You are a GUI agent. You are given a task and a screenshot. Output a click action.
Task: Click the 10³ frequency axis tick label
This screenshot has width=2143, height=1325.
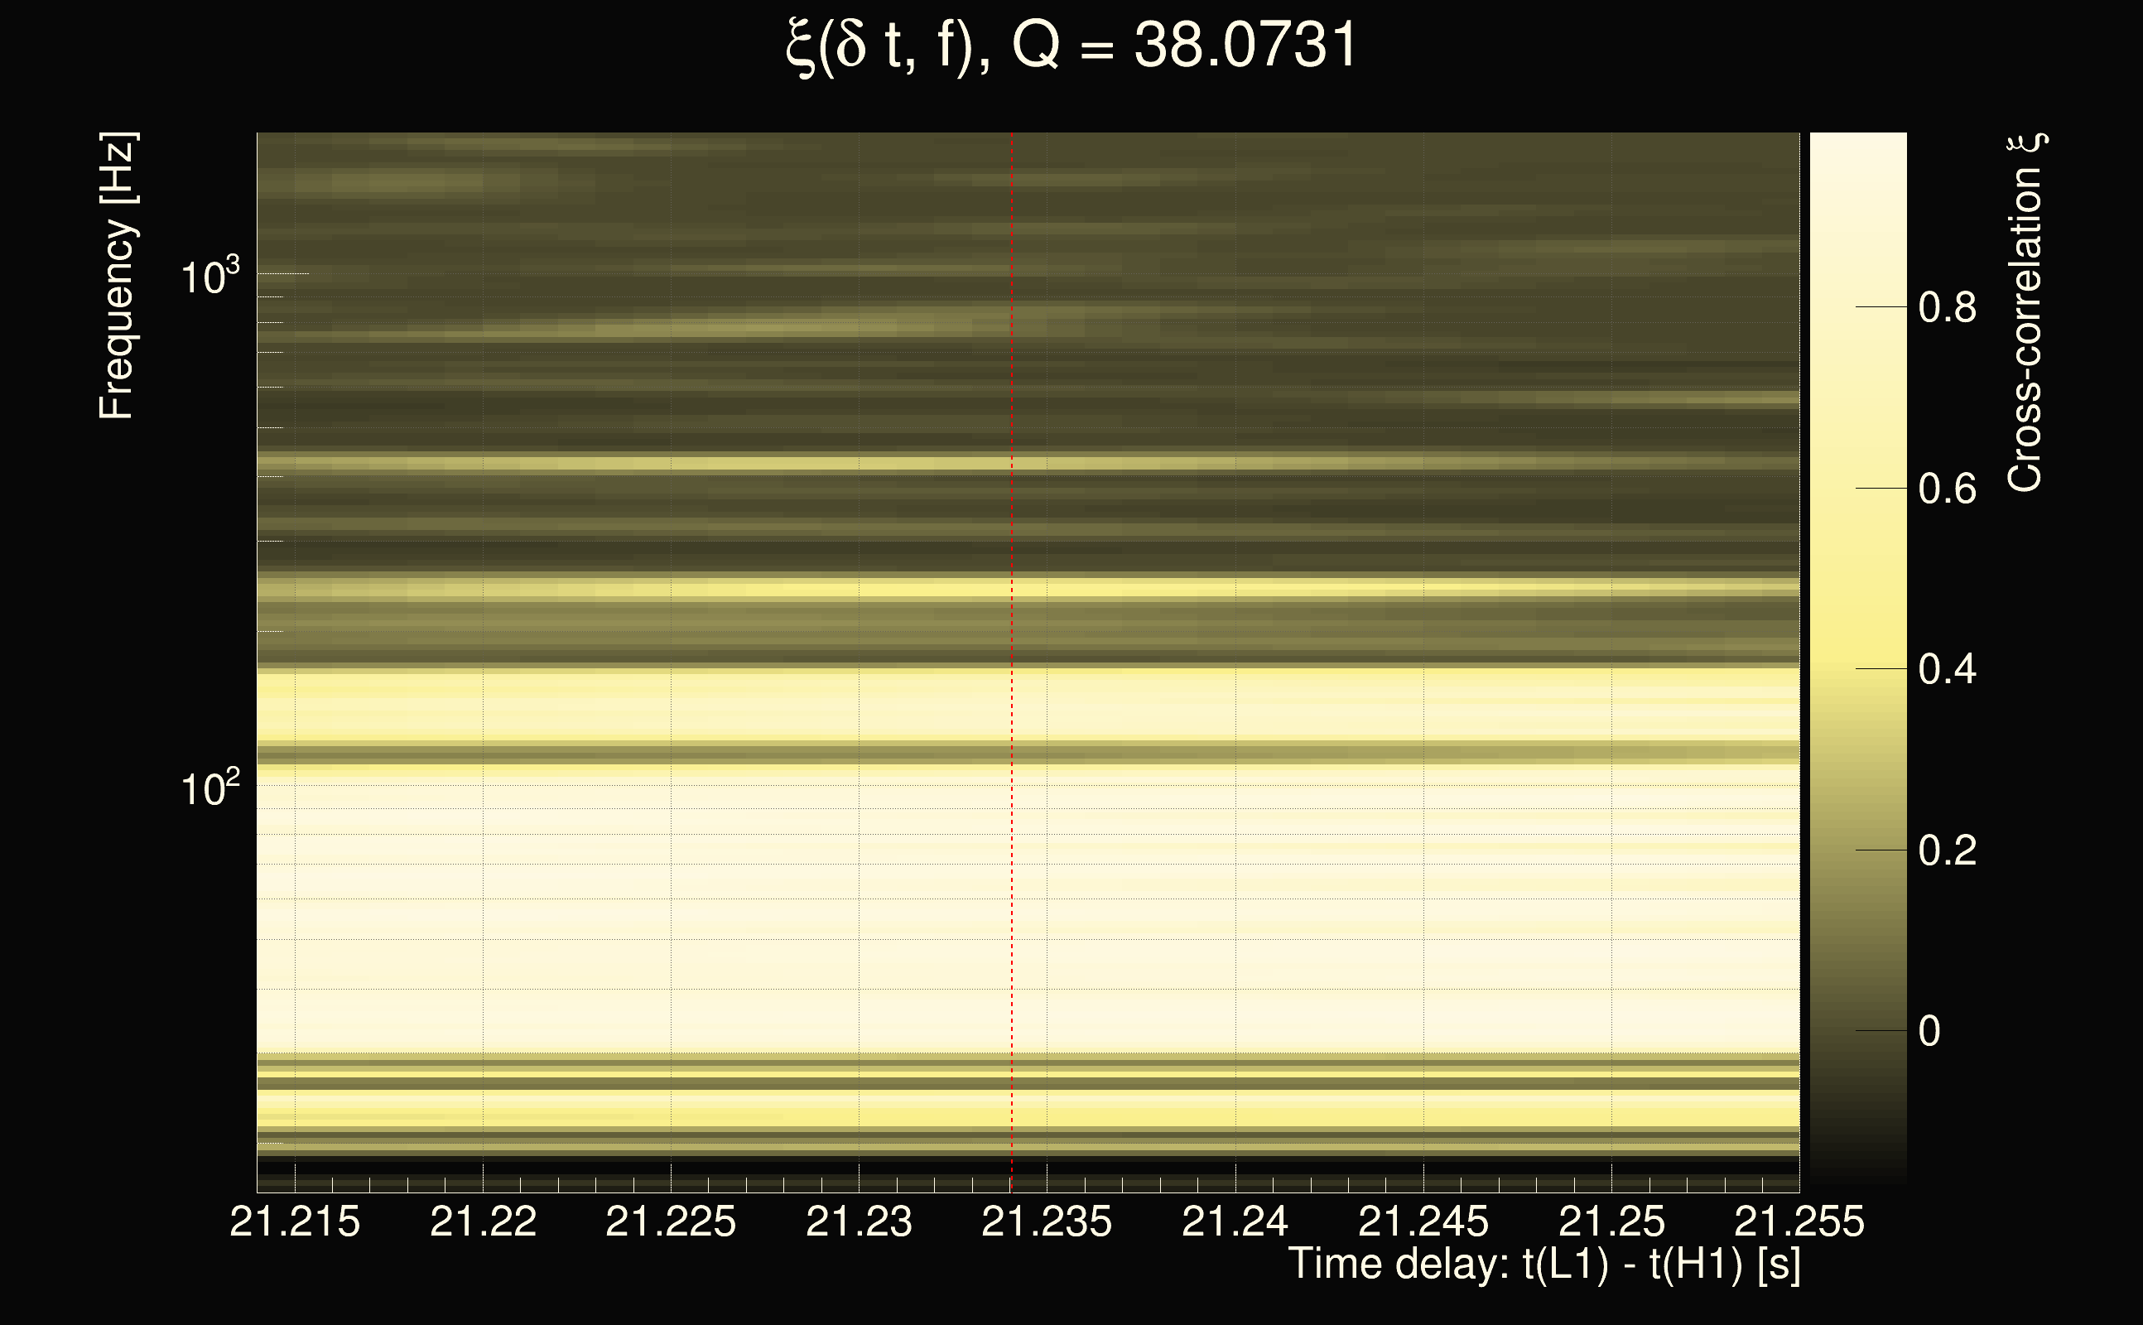pos(209,277)
